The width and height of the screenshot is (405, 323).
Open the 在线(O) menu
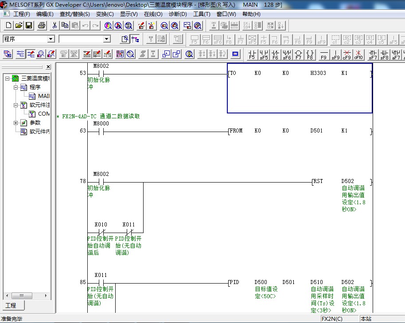tap(153, 14)
